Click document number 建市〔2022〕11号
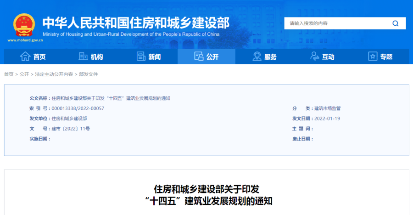The height and width of the screenshot is (215, 413). pos(71,129)
